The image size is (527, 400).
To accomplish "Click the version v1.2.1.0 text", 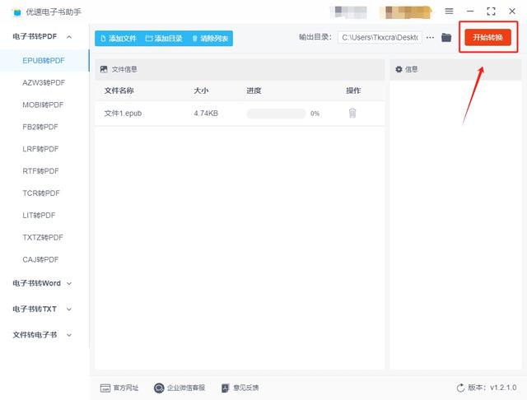I will tap(492, 388).
